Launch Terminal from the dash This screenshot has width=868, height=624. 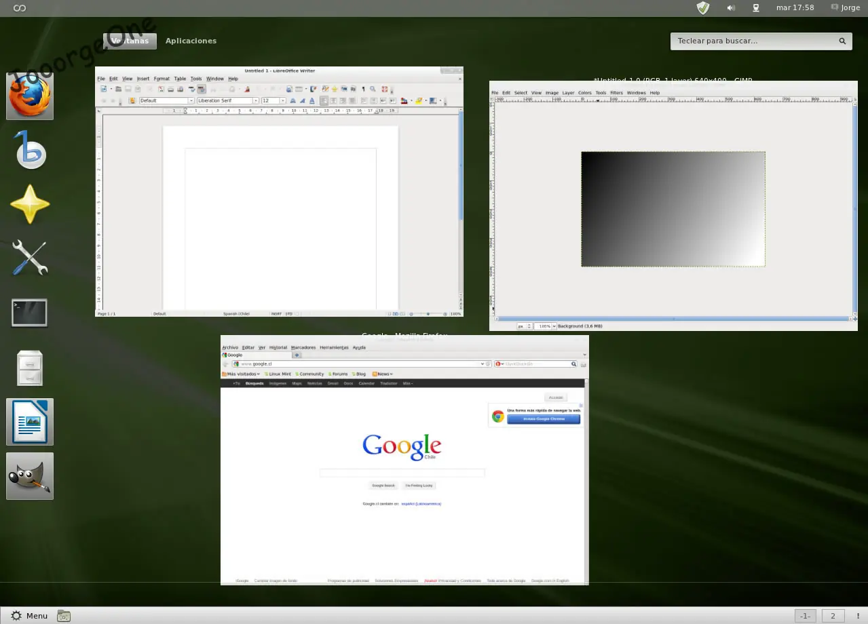[30, 313]
